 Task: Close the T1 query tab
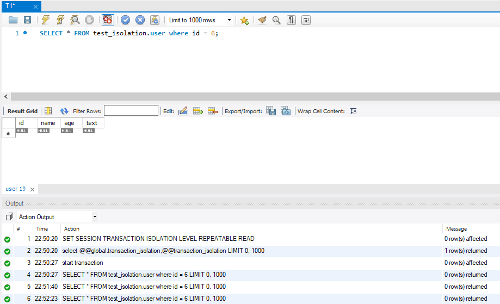35,7
